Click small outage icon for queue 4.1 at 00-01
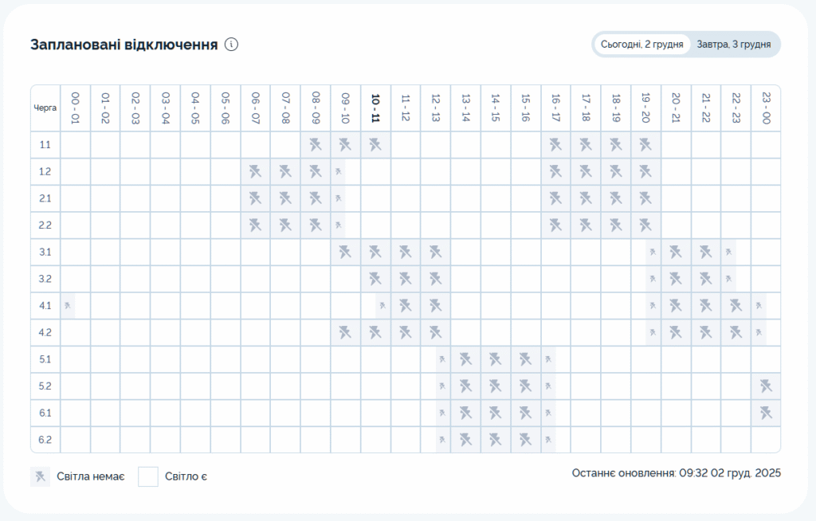Screen dimensions: 816x521 pyautogui.click(x=69, y=305)
